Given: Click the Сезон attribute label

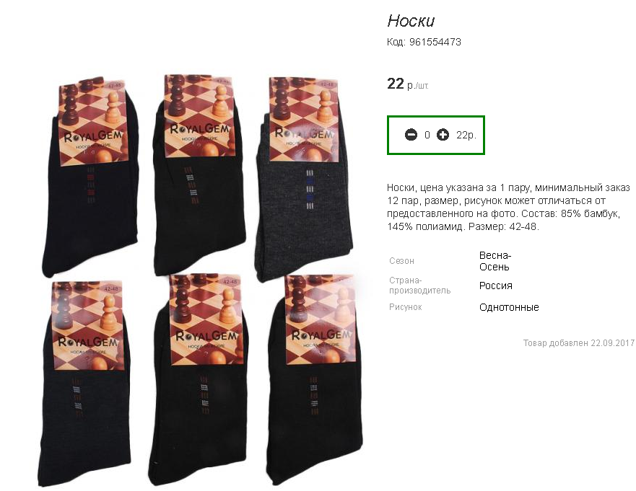Looking at the screenshot, I should pos(401,261).
